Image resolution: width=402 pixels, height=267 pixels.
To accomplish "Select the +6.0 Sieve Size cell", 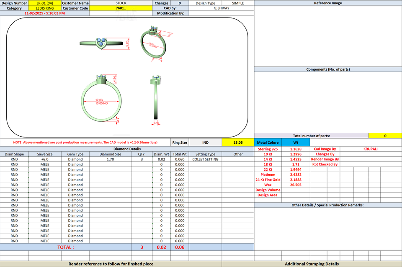I will click(x=45, y=159).
